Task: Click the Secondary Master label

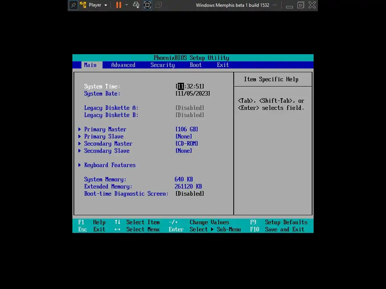Action: pyautogui.click(x=108, y=144)
